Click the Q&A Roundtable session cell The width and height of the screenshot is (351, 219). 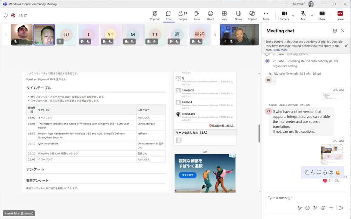pyautogui.click(x=87, y=145)
